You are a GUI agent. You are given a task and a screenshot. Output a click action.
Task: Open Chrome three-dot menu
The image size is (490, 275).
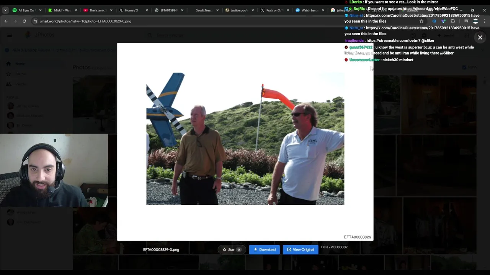485,21
